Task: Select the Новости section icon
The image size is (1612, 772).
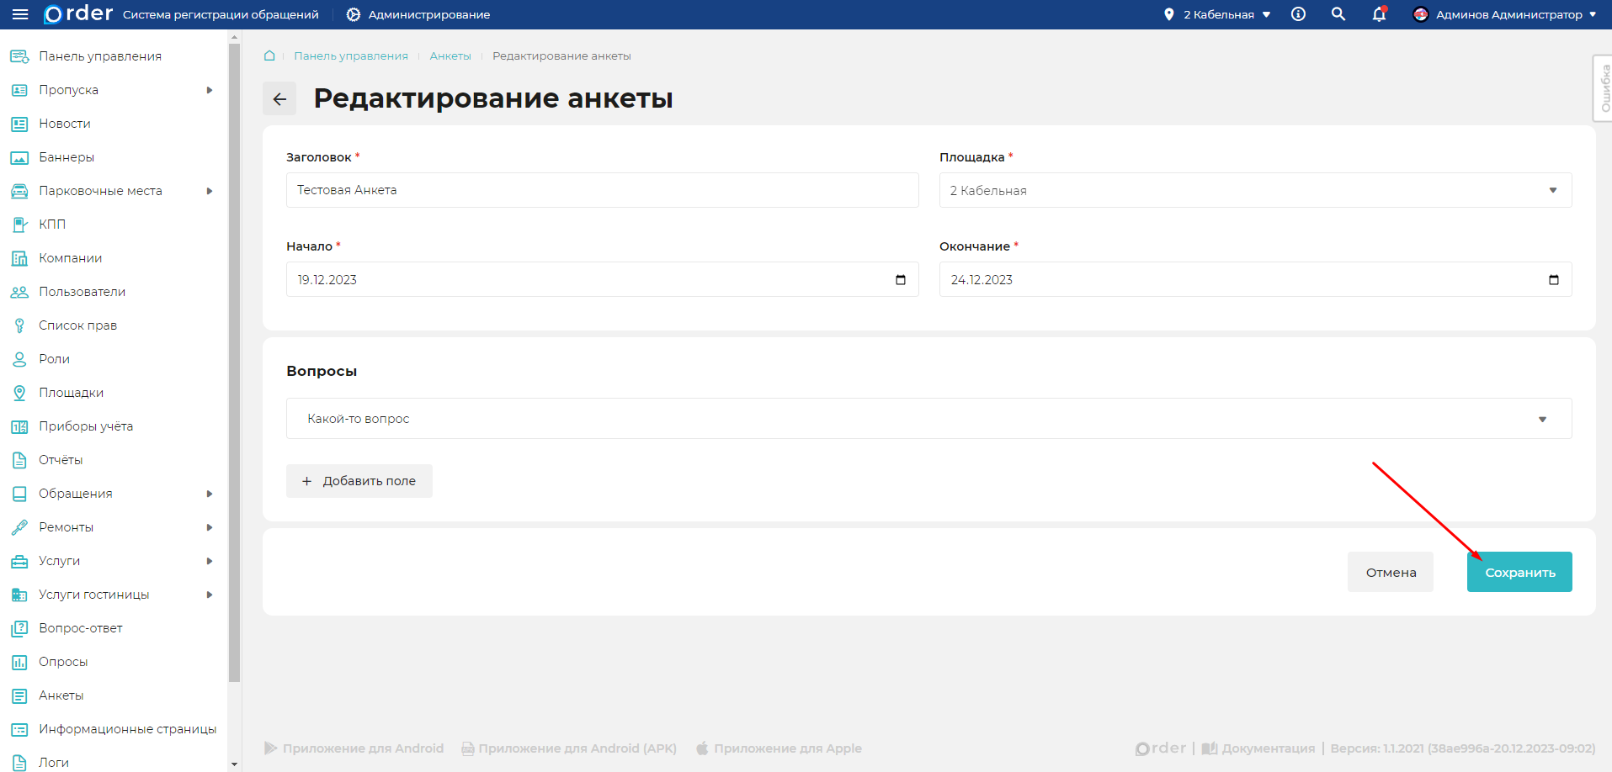Action: tap(19, 124)
